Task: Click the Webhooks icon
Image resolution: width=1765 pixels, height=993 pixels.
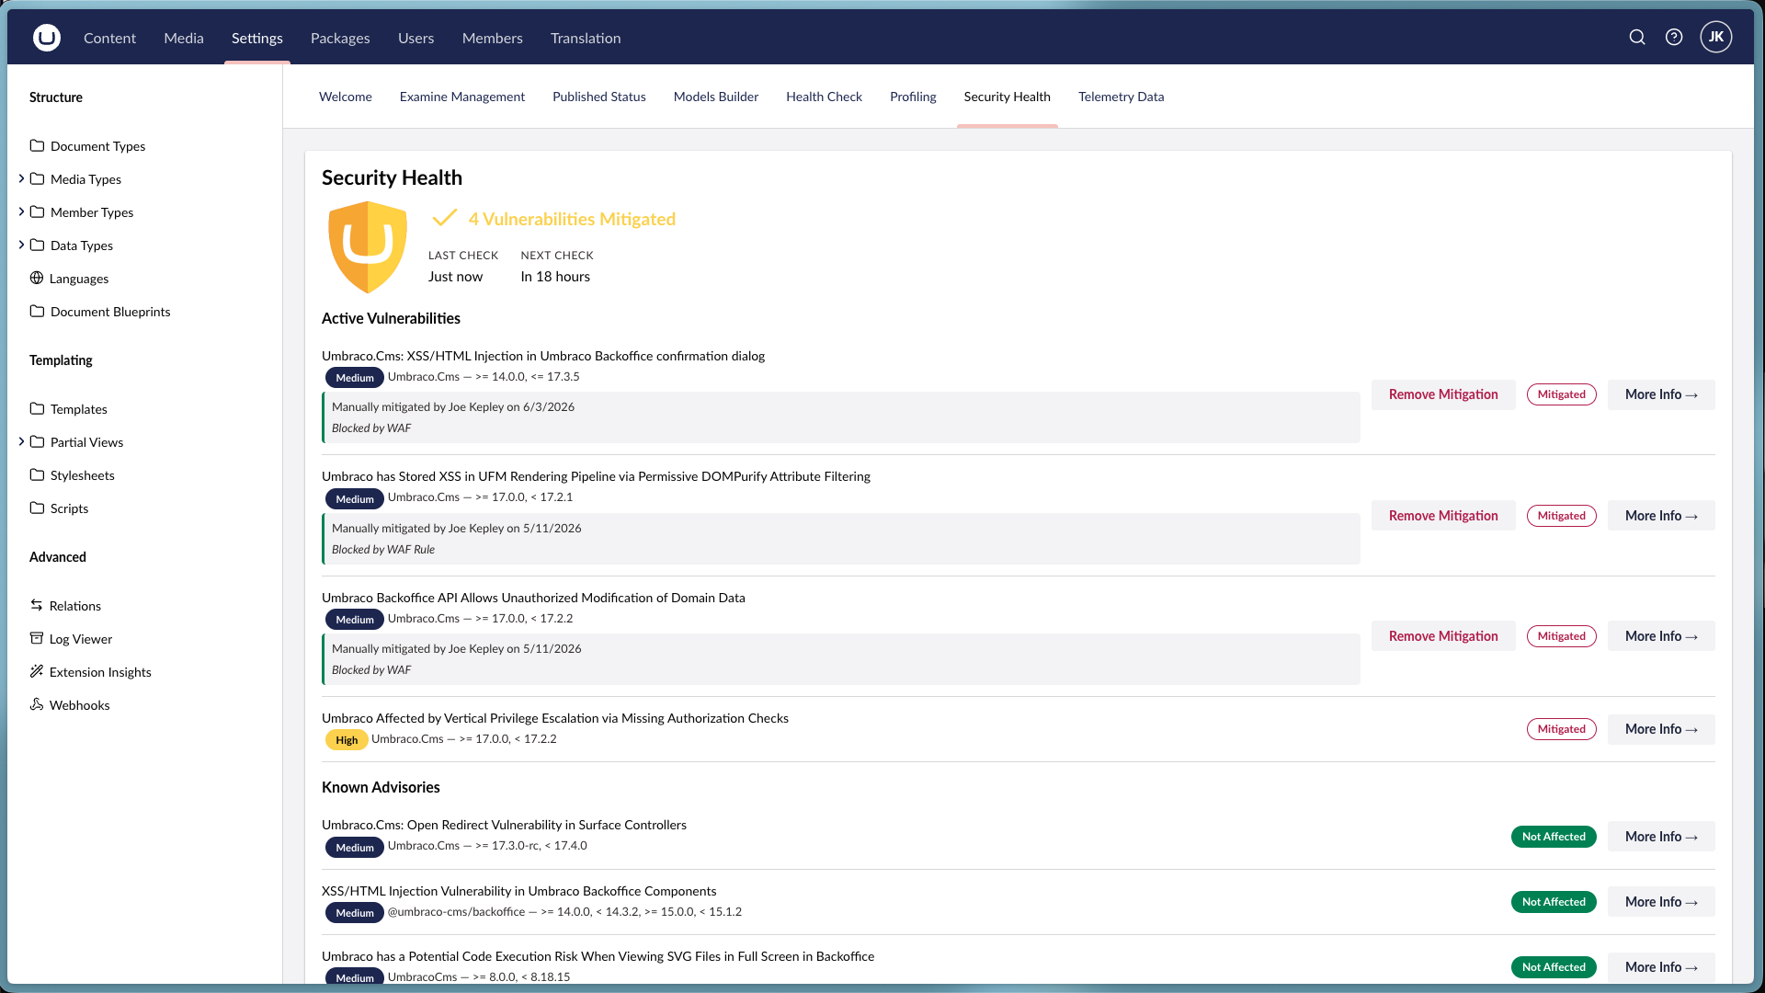Action: click(x=37, y=705)
